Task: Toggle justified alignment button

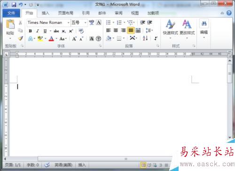Action: click(131, 30)
